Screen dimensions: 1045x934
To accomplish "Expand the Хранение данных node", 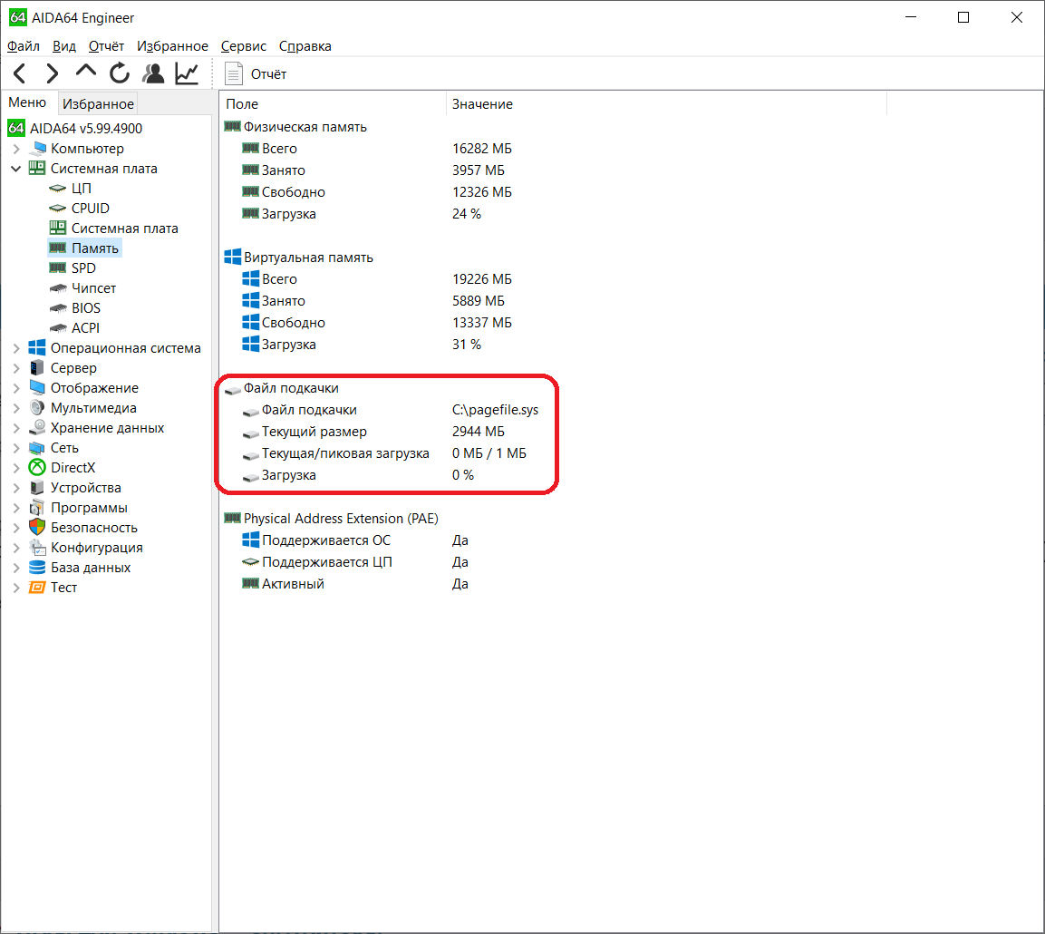I will pyautogui.click(x=15, y=428).
